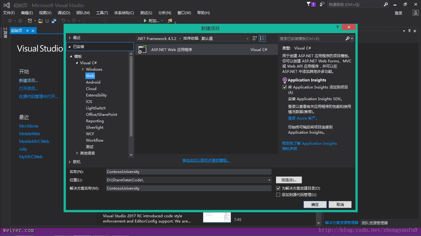421x236 pixels.
Task: Collapse the Installed node
Action: pos(70,47)
